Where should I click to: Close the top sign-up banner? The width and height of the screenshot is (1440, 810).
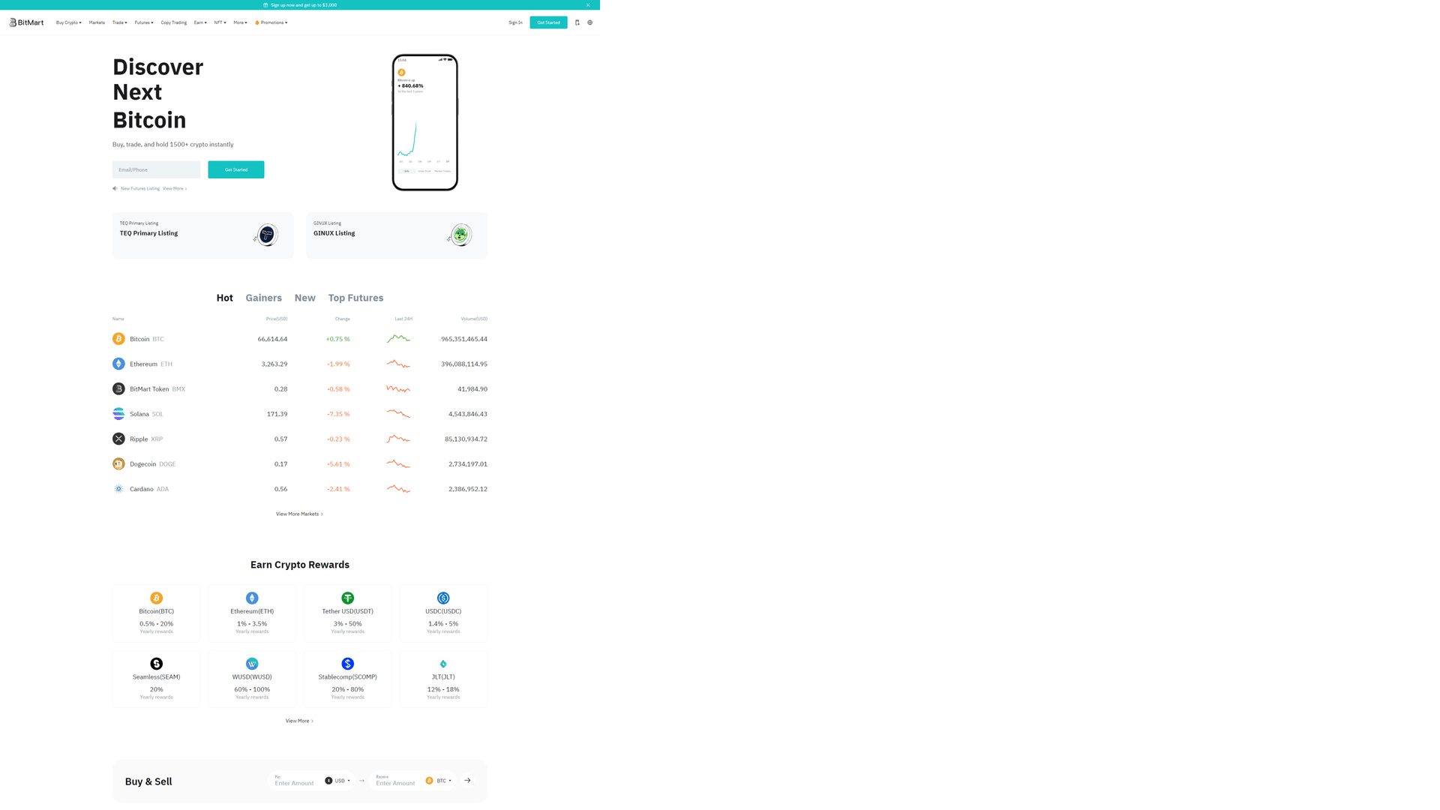[588, 5]
